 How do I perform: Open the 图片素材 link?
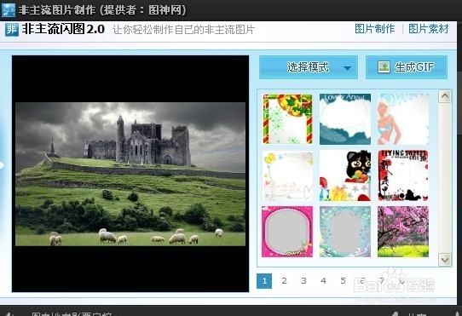(429, 29)
